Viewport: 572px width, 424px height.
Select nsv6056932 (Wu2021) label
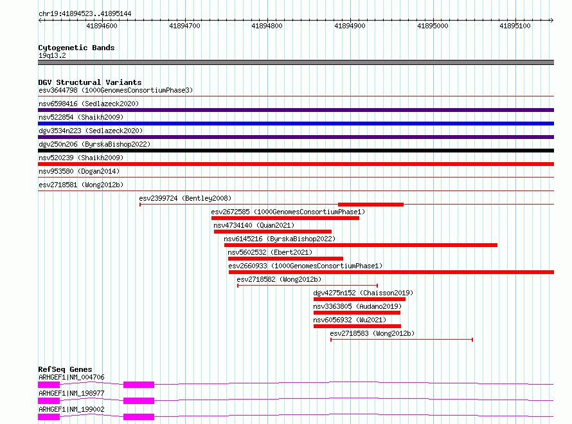click(350, 320)
